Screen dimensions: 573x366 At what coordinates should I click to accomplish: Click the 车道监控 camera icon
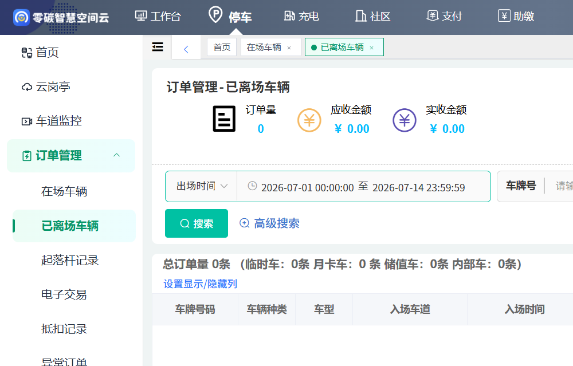27,121
